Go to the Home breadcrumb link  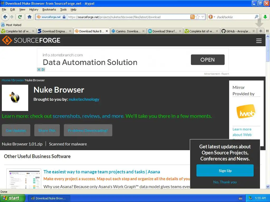click(x=6, y=80)
